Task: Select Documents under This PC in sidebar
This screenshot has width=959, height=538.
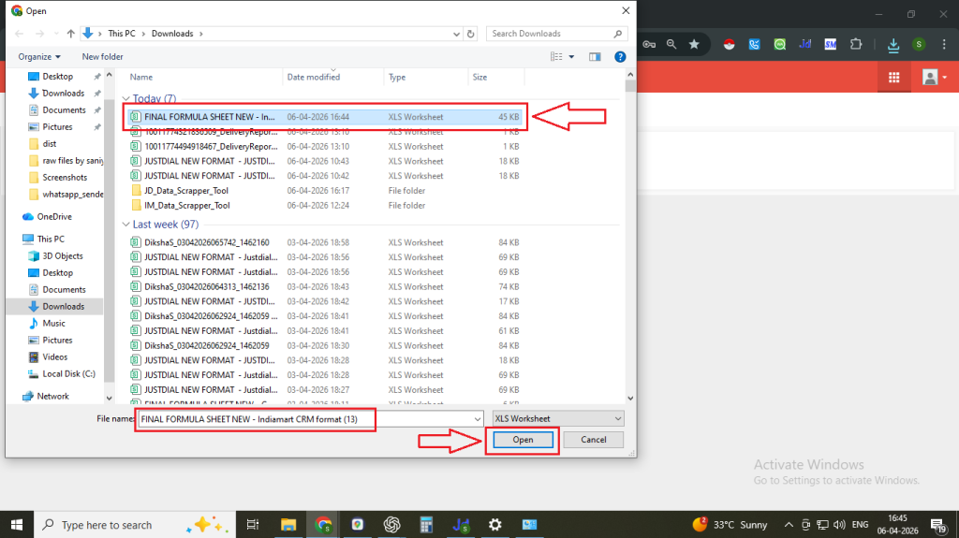Action: [x=64, y=290]
